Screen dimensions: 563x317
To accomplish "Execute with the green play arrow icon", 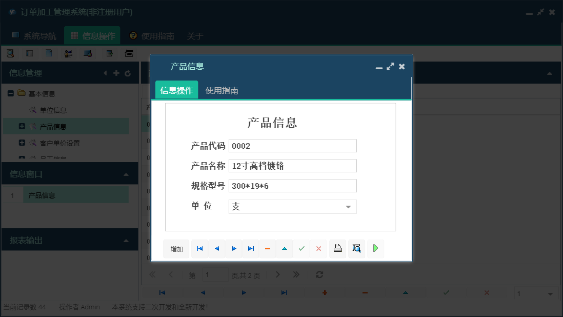I will pos(375,248).
